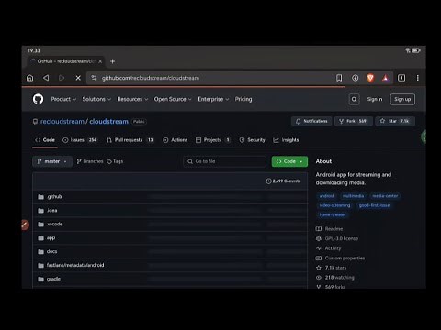Open the 2,699 Commits history link
441x330 pixels.
tap(283, 181)
